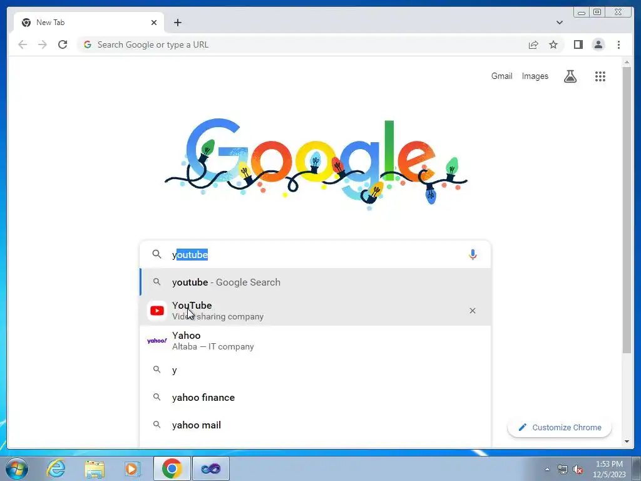Close the New Tab tab
641x481 pixels.
[154, 23]
